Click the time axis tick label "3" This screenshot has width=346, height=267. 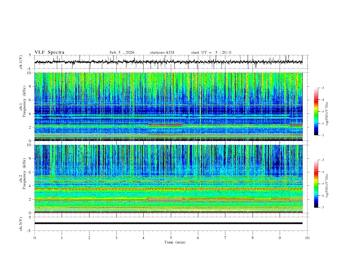(117, 238)
